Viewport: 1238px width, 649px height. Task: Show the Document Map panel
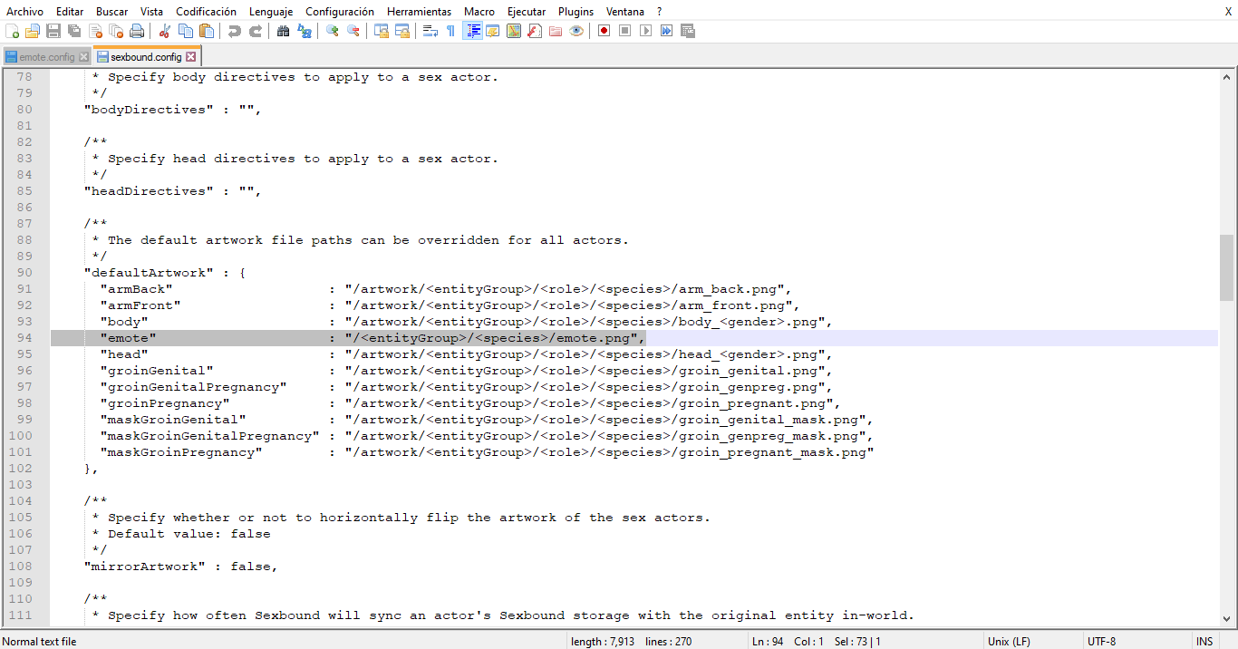[514, 31]
